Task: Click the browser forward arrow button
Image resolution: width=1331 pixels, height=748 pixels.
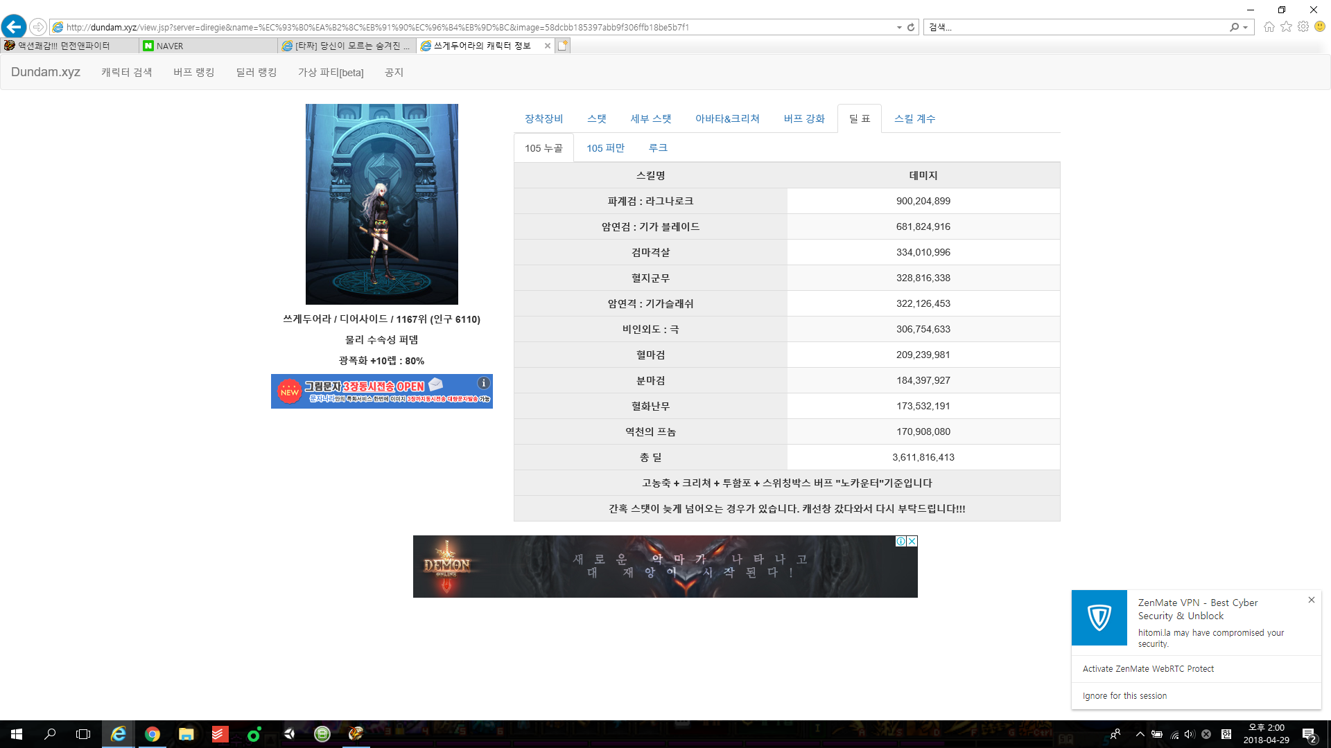Action: (x=38, y=27)
